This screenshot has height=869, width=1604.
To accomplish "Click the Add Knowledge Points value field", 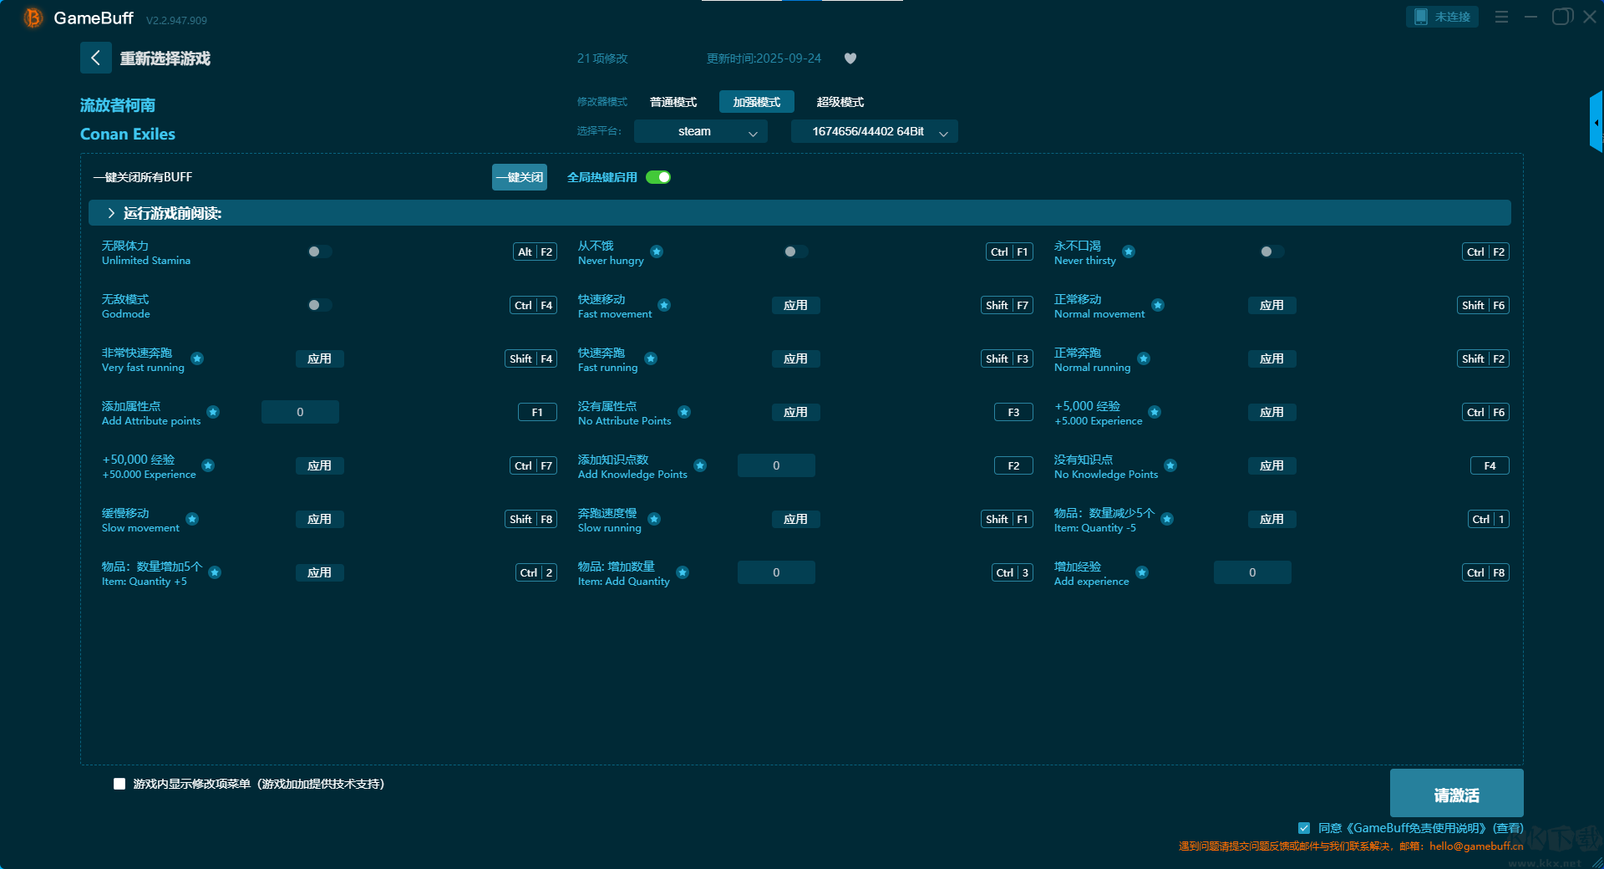I will [776, 465].
